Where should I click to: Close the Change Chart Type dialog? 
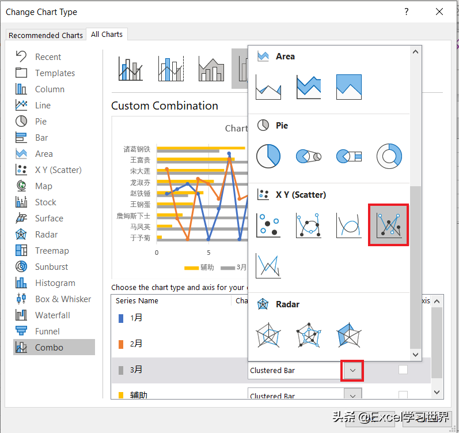(439, 12)
